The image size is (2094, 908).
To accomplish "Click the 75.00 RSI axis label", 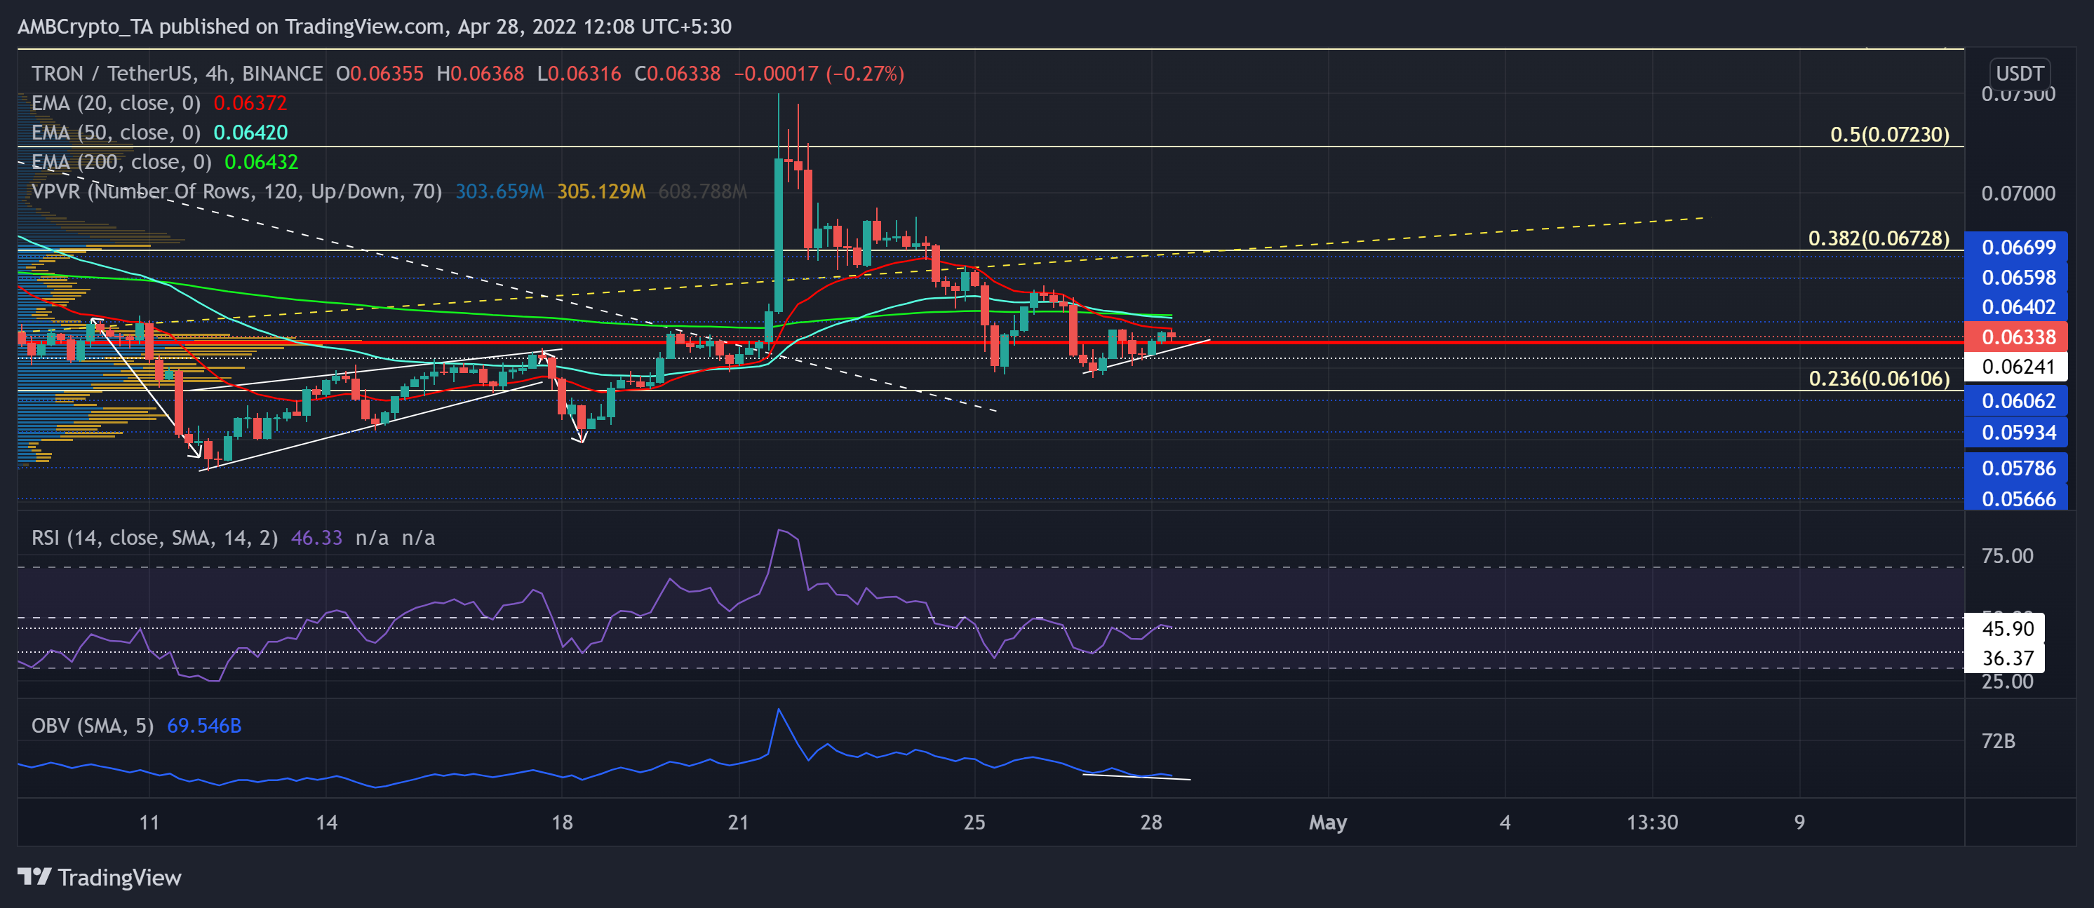I will [2006, 555].
